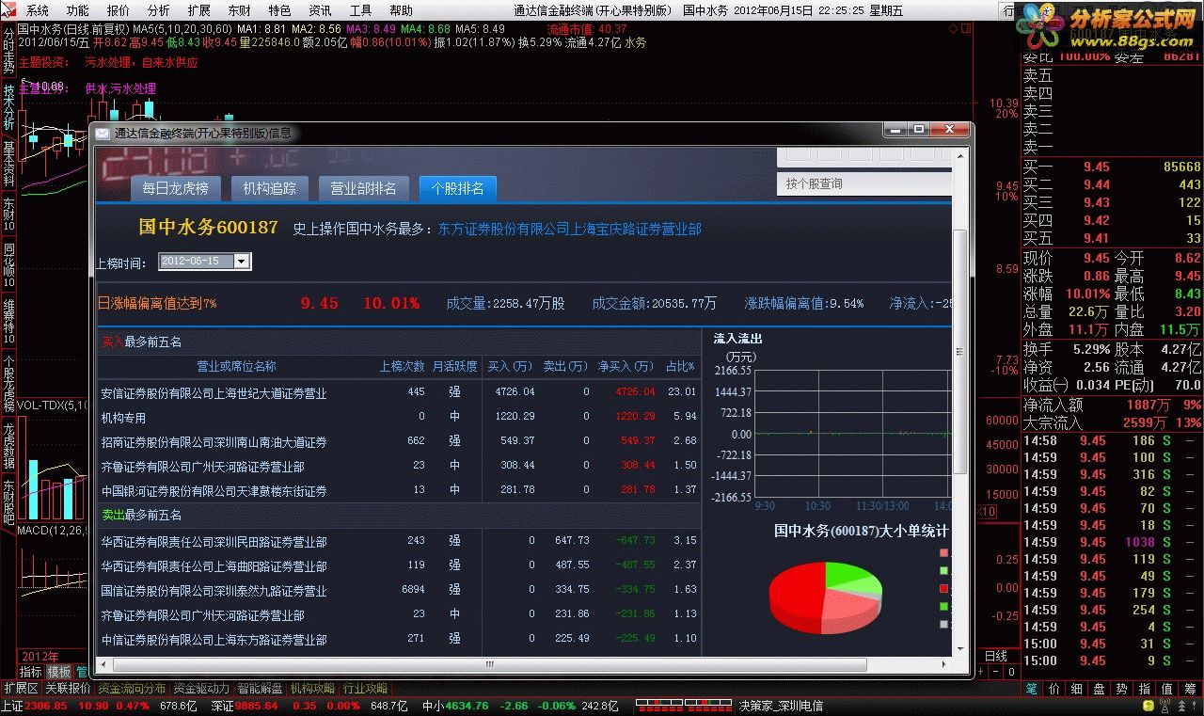Select 招商证券深圳南山南油大道证券 row
The height and width of the screenshot is (716, 1204).
click(x=399, y=441)
